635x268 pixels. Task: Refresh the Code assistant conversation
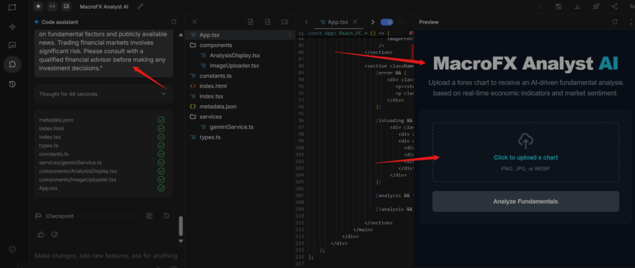pyautogui.click(x=174, y=22)
